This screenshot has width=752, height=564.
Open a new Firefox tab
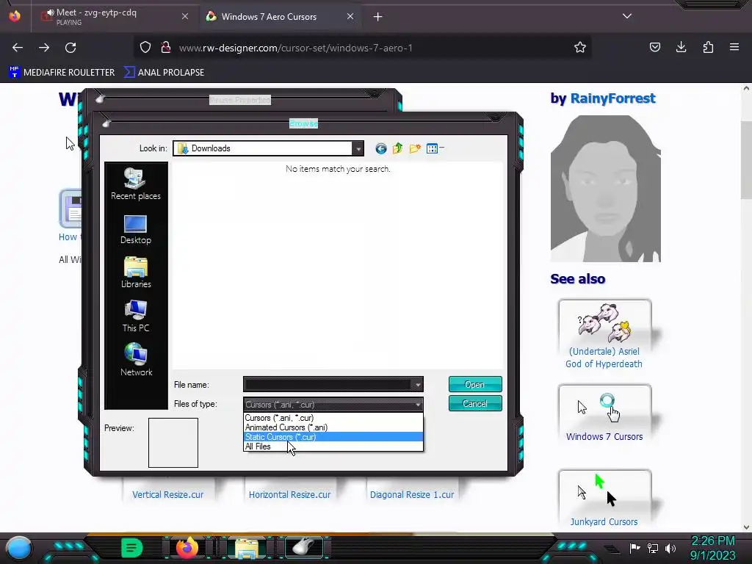coord(378,17)
